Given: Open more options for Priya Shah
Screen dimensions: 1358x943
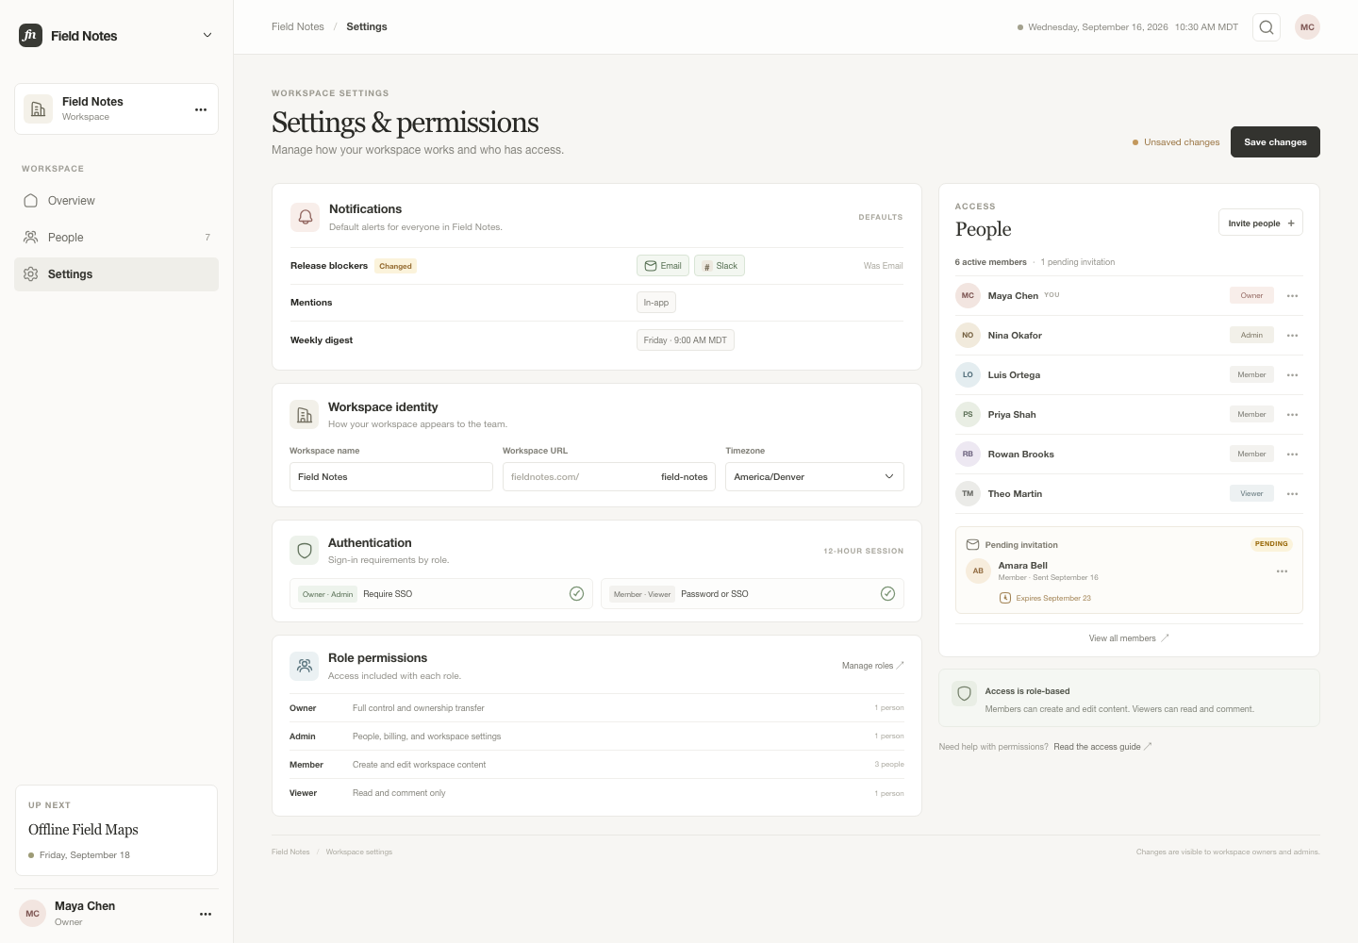Looking at the screenshot, I should pos(1292,415).
